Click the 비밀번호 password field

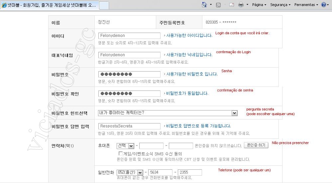click(x=129, y=74)
